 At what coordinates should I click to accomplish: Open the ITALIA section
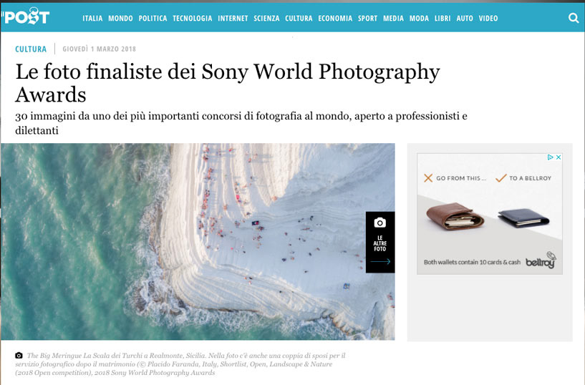[92, 19]
